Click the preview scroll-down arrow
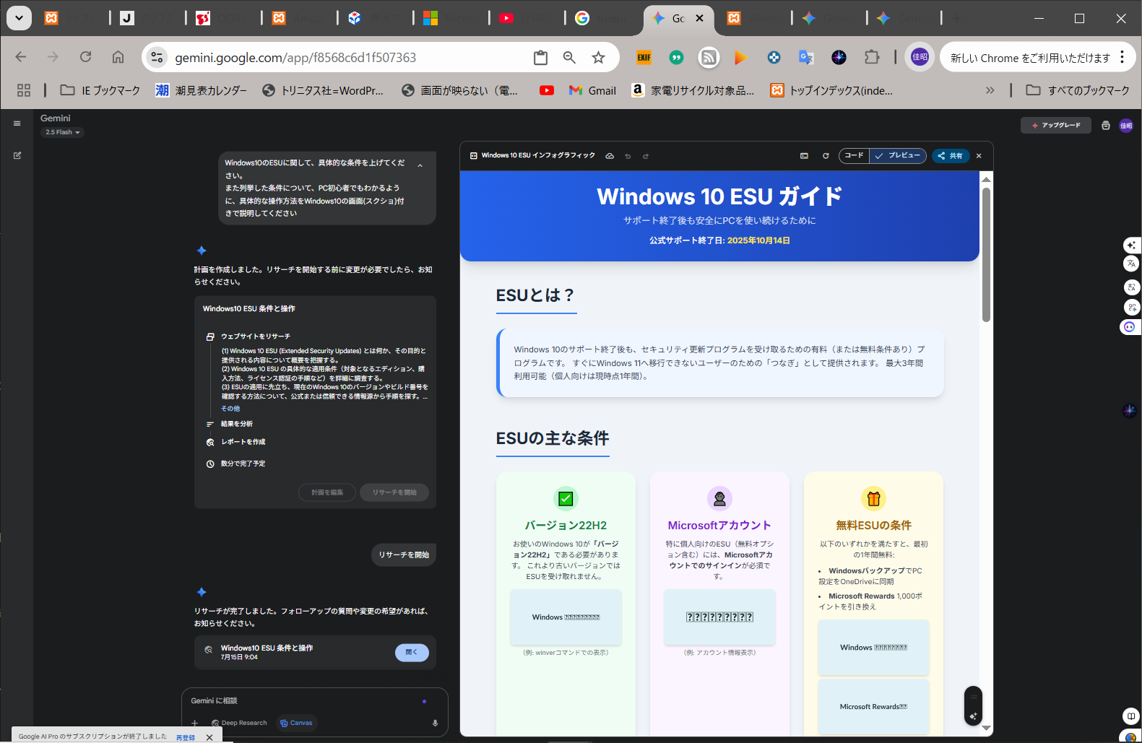Screen dimensions: 1142x743 (986, 729)
